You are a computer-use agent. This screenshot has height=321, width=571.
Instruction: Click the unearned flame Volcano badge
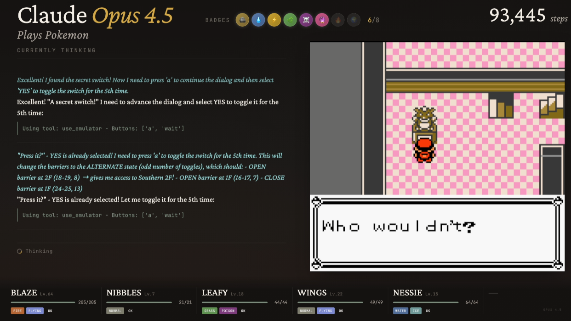pyautogui.click(x=338, y=20)
